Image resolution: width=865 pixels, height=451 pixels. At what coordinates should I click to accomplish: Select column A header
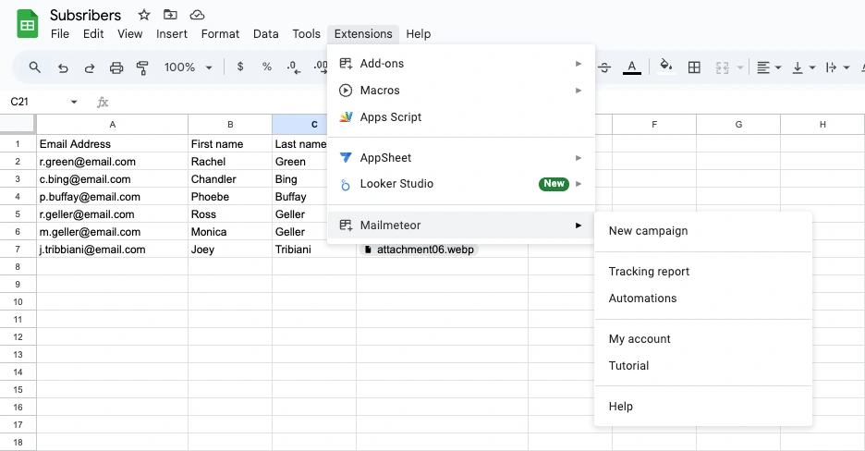[x=113, y=125]
